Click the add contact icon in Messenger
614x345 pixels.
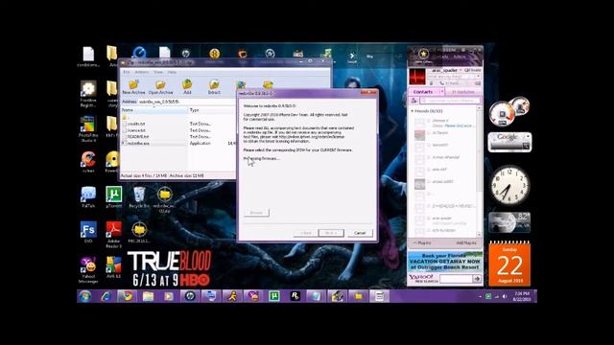point(413,101)
